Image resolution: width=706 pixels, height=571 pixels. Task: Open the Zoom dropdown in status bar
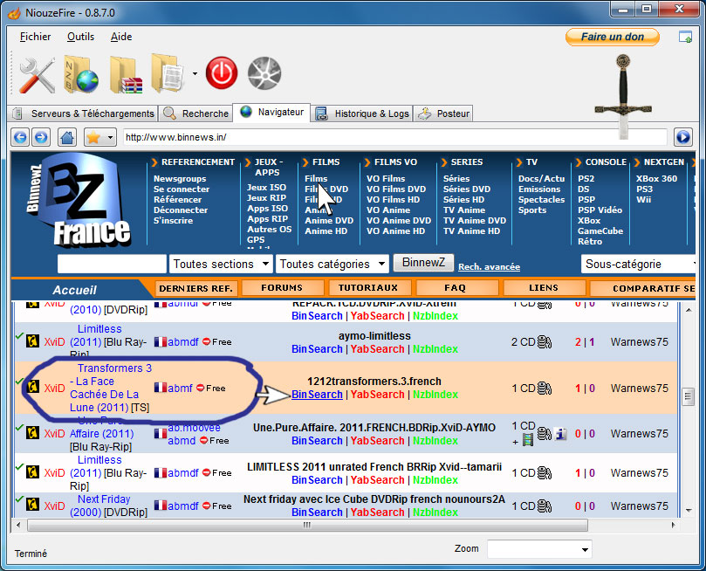539,549
